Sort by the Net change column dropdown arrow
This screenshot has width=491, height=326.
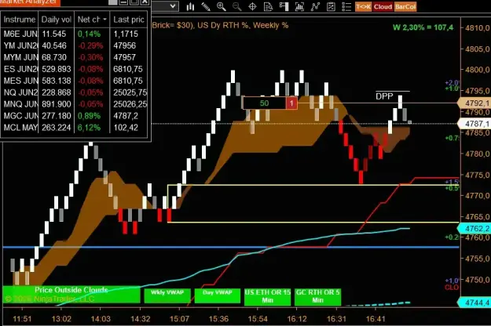[x=104, y=20]
